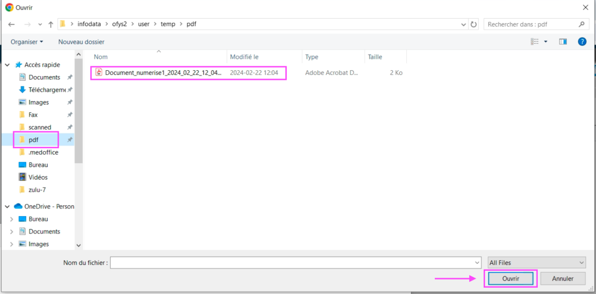Click the Adobe Acrobat D... type cell
Screen dimensions: 596x294
pos(331,73)
